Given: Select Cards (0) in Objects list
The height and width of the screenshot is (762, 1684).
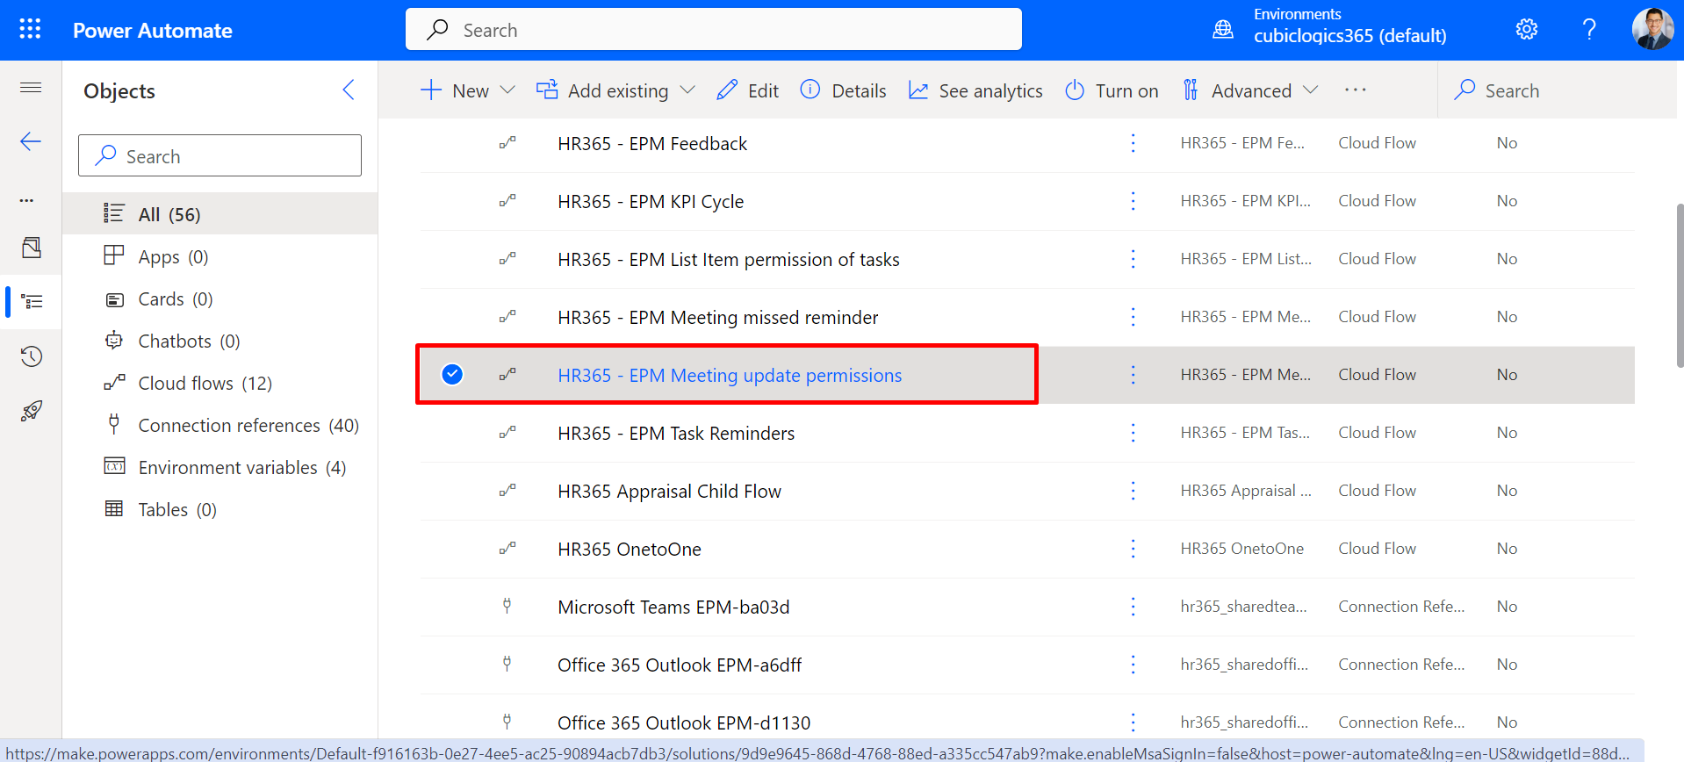Looking at the screenshot, I should [x=219, y=298].
